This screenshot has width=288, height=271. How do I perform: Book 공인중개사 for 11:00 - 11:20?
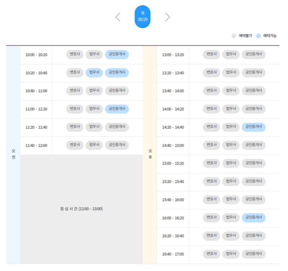(x=117, y=109)
